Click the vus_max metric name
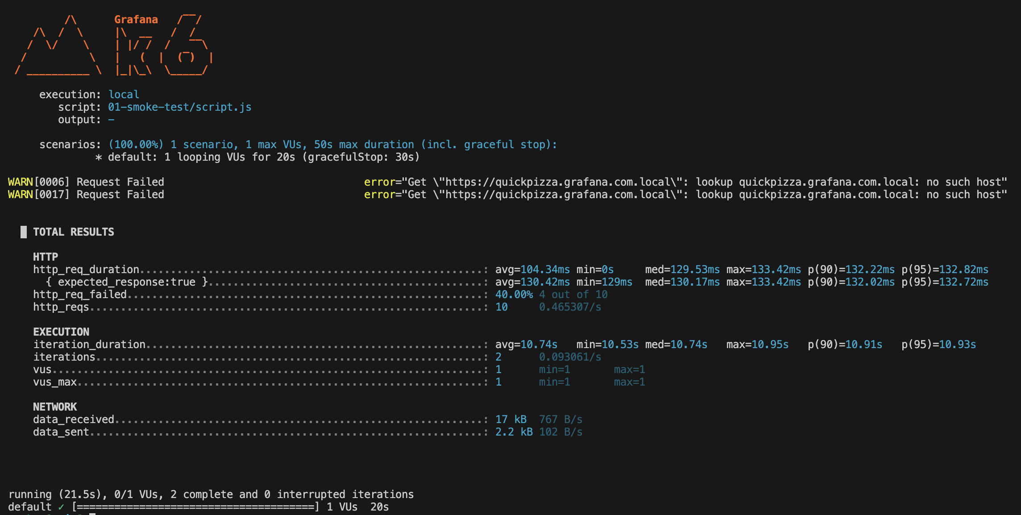 (x=55, y=382)
